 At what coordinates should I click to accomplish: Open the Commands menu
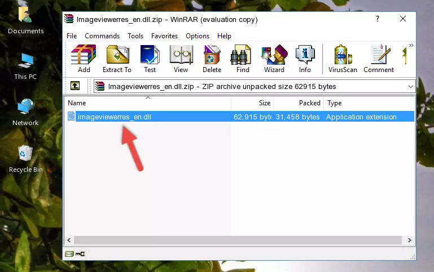click(x=102, y=36)
